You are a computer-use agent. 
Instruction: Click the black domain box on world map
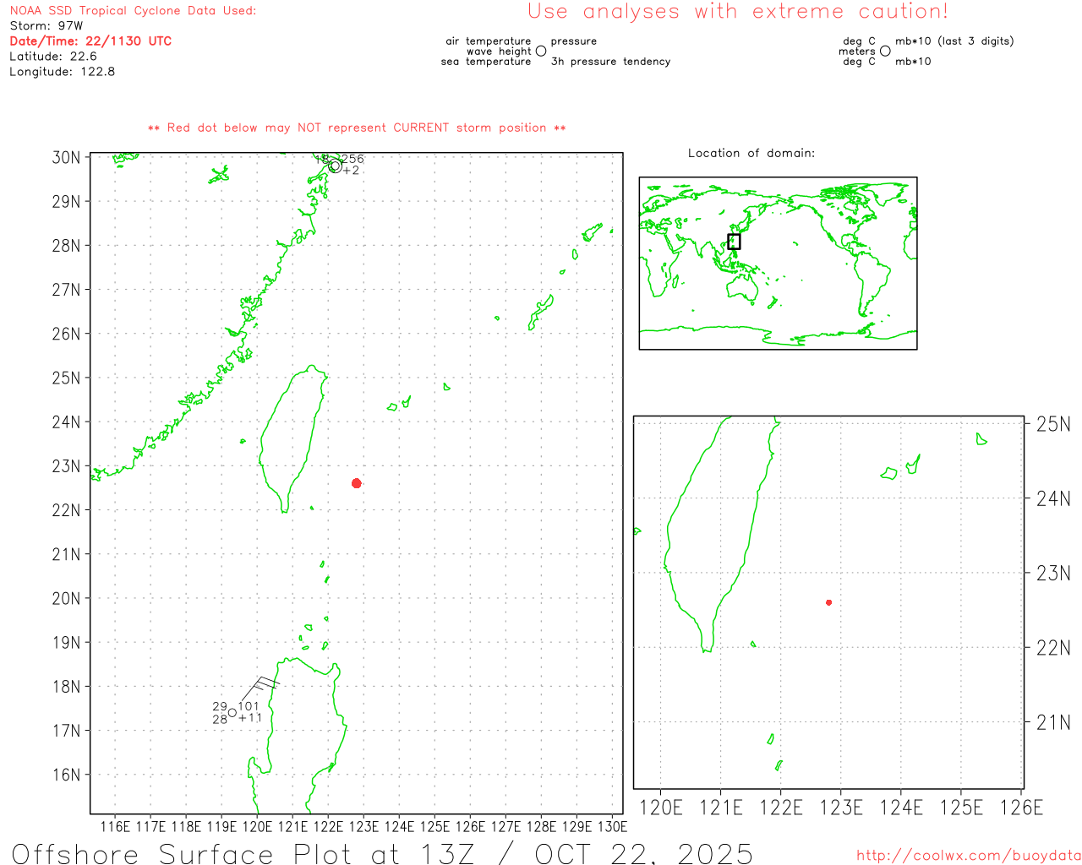(x=734, y=242)
